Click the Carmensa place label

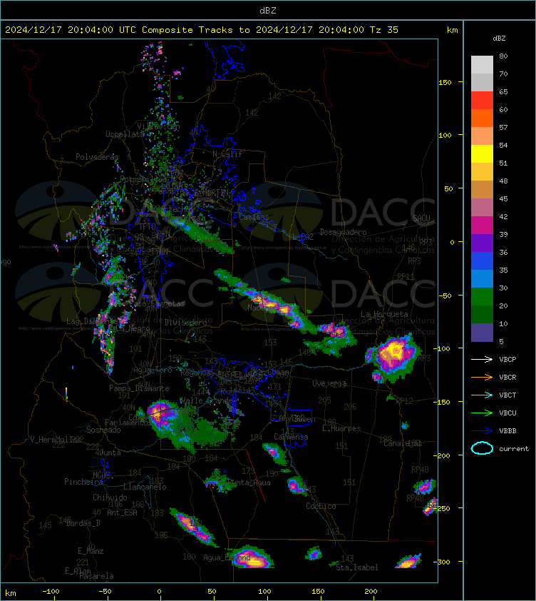tap(291, 437)
